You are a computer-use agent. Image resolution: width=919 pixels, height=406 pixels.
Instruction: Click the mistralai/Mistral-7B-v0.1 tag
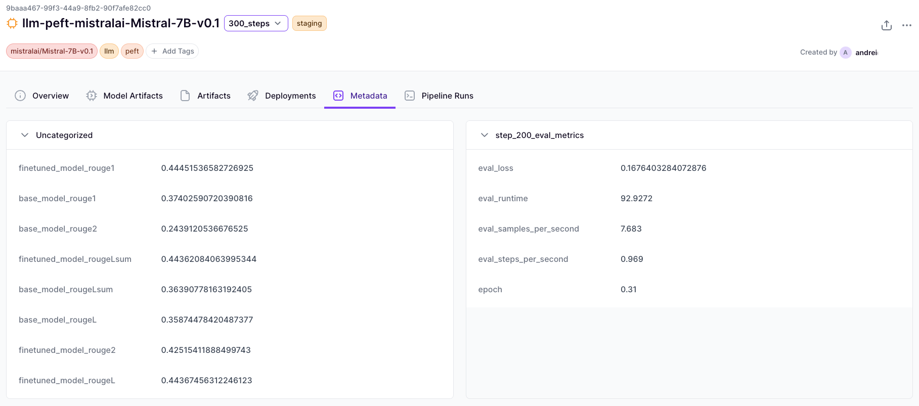pyautogui.click(x=52, y=51)
